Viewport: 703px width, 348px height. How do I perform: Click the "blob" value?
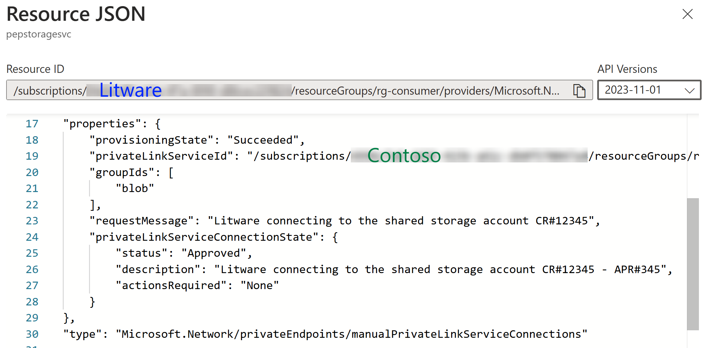[135, 188]
